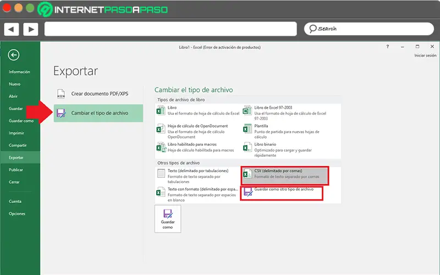The height and width of the screenshot is (275, 440).
Task: Click the browser address bar field
Action: coord(170,29)
